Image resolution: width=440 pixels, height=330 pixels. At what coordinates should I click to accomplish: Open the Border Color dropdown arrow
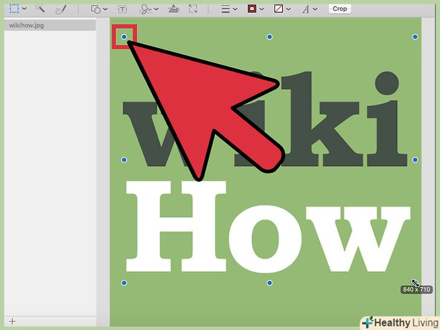pyautogui.click(x=262, y=9)
